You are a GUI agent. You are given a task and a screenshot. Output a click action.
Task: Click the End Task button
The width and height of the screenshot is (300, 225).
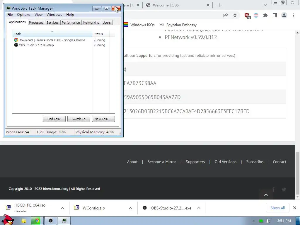tap(54, 119)
